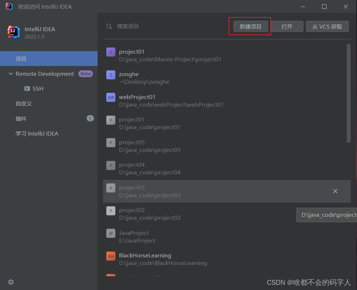
Task: Open the SSH item
Action: pos(38,88)
